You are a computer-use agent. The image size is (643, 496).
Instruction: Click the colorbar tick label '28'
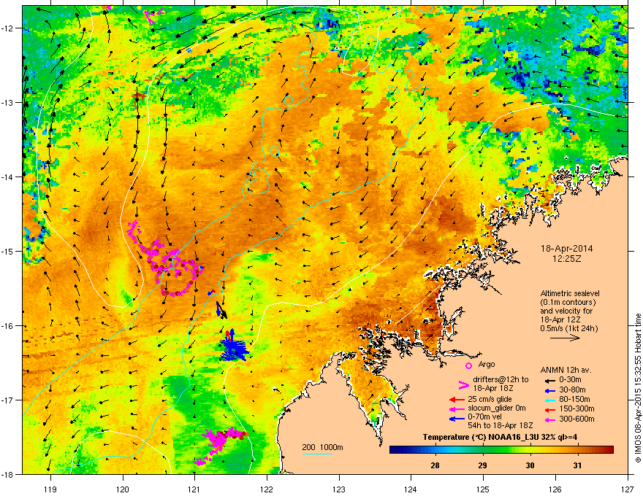pos(435,465)
